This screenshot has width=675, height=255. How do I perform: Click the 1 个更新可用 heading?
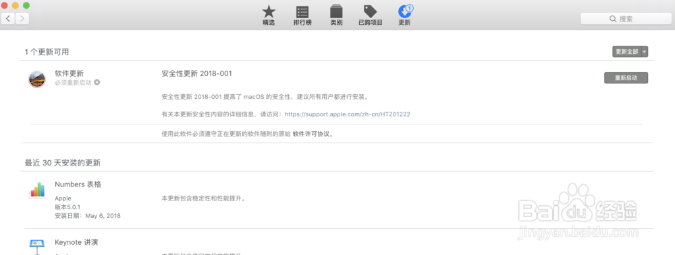tap(47, 52)
